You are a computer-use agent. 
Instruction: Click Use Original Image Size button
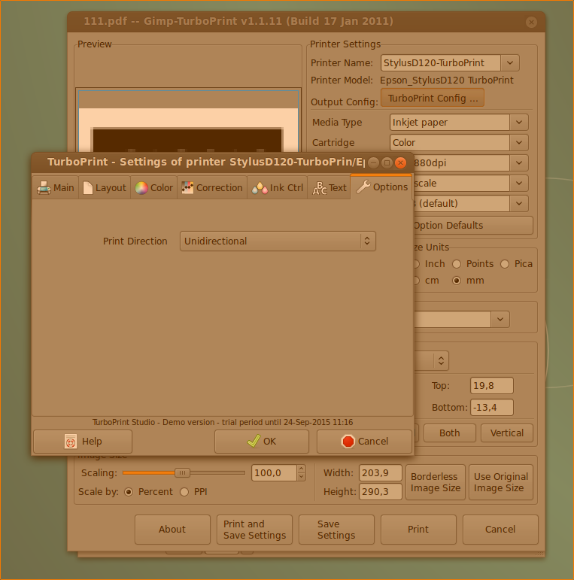point(501,482)
